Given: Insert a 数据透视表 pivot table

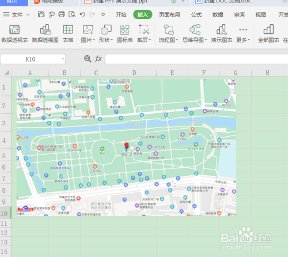Looking at the screenshot, I should point(14,34).
